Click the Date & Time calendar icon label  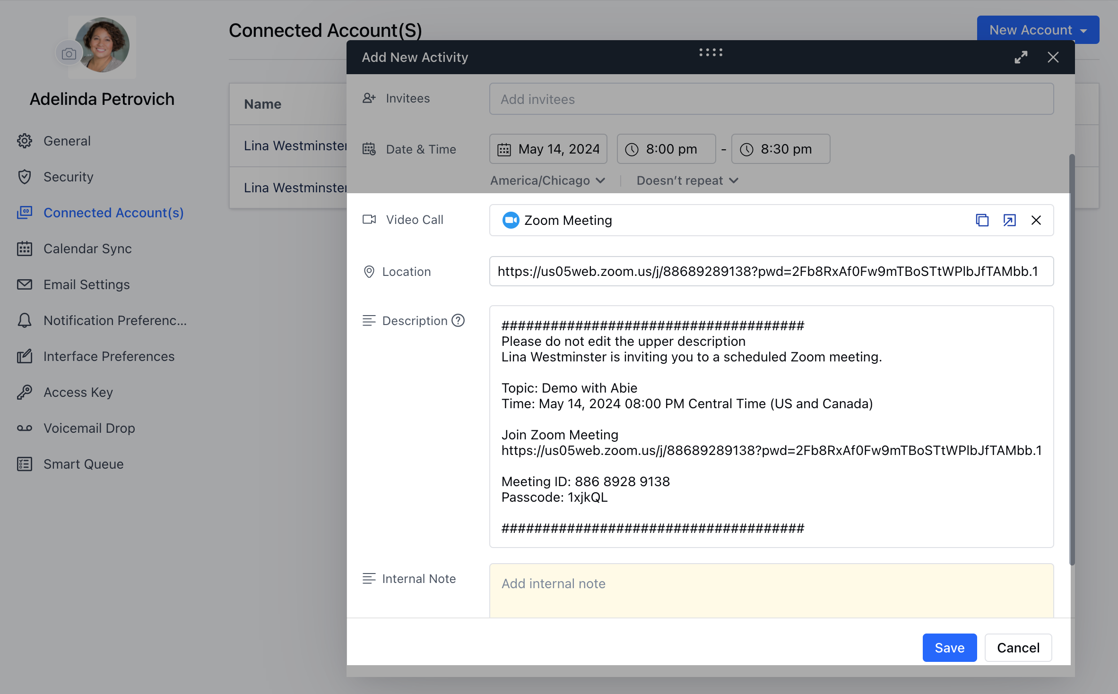point(369,149)
